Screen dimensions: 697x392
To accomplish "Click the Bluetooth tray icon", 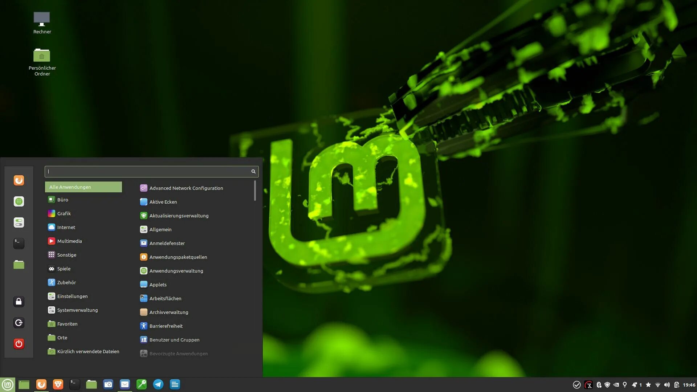I will (x=599, y=385).
